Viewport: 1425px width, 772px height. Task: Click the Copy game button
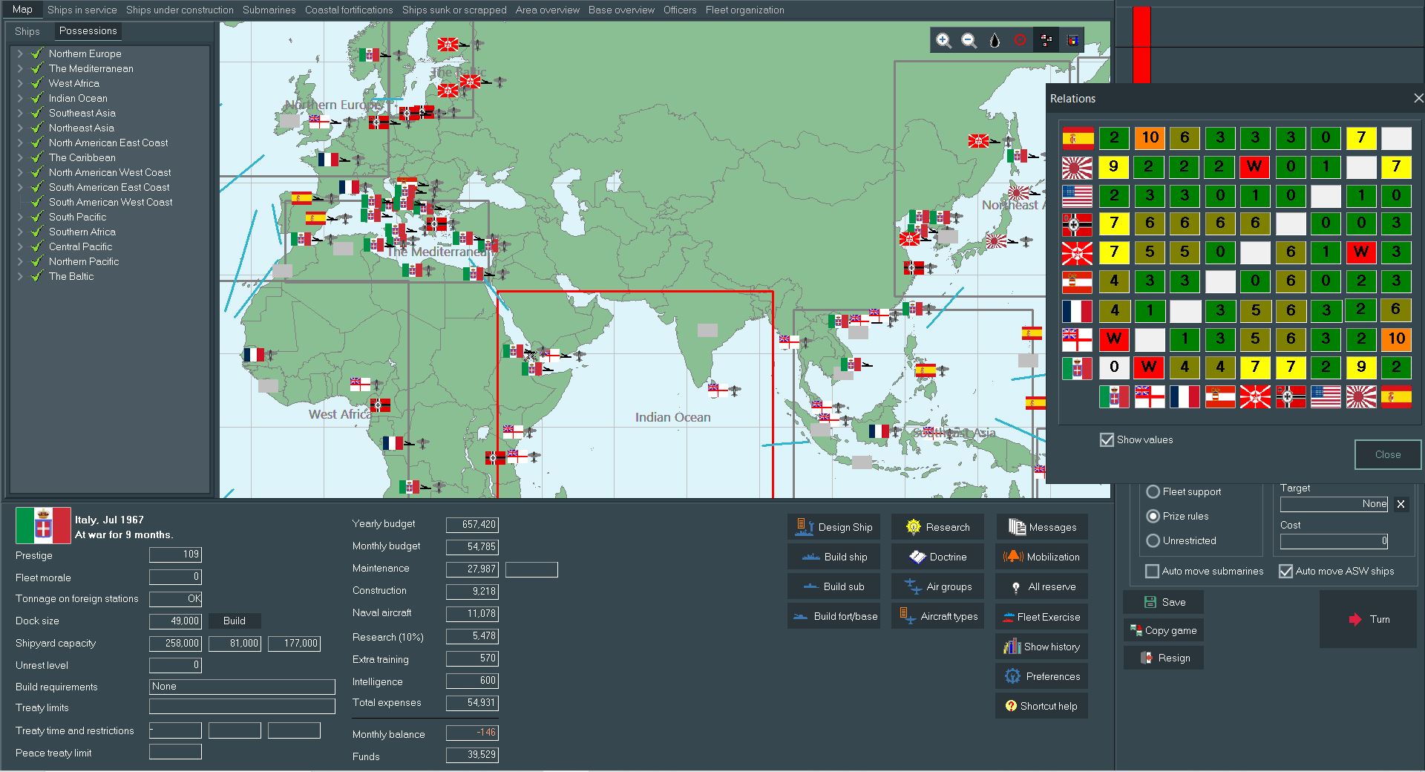tap(1164, 630)
